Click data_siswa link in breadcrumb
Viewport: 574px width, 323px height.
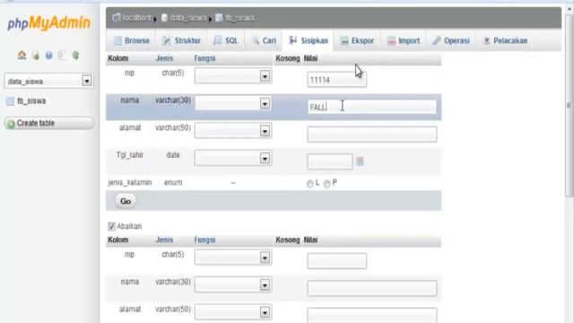click(188, 18)
